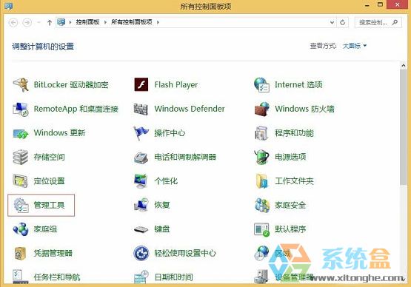Open the 存储空间 drives icon
This screenshot has width=411, height=287.
21,157
